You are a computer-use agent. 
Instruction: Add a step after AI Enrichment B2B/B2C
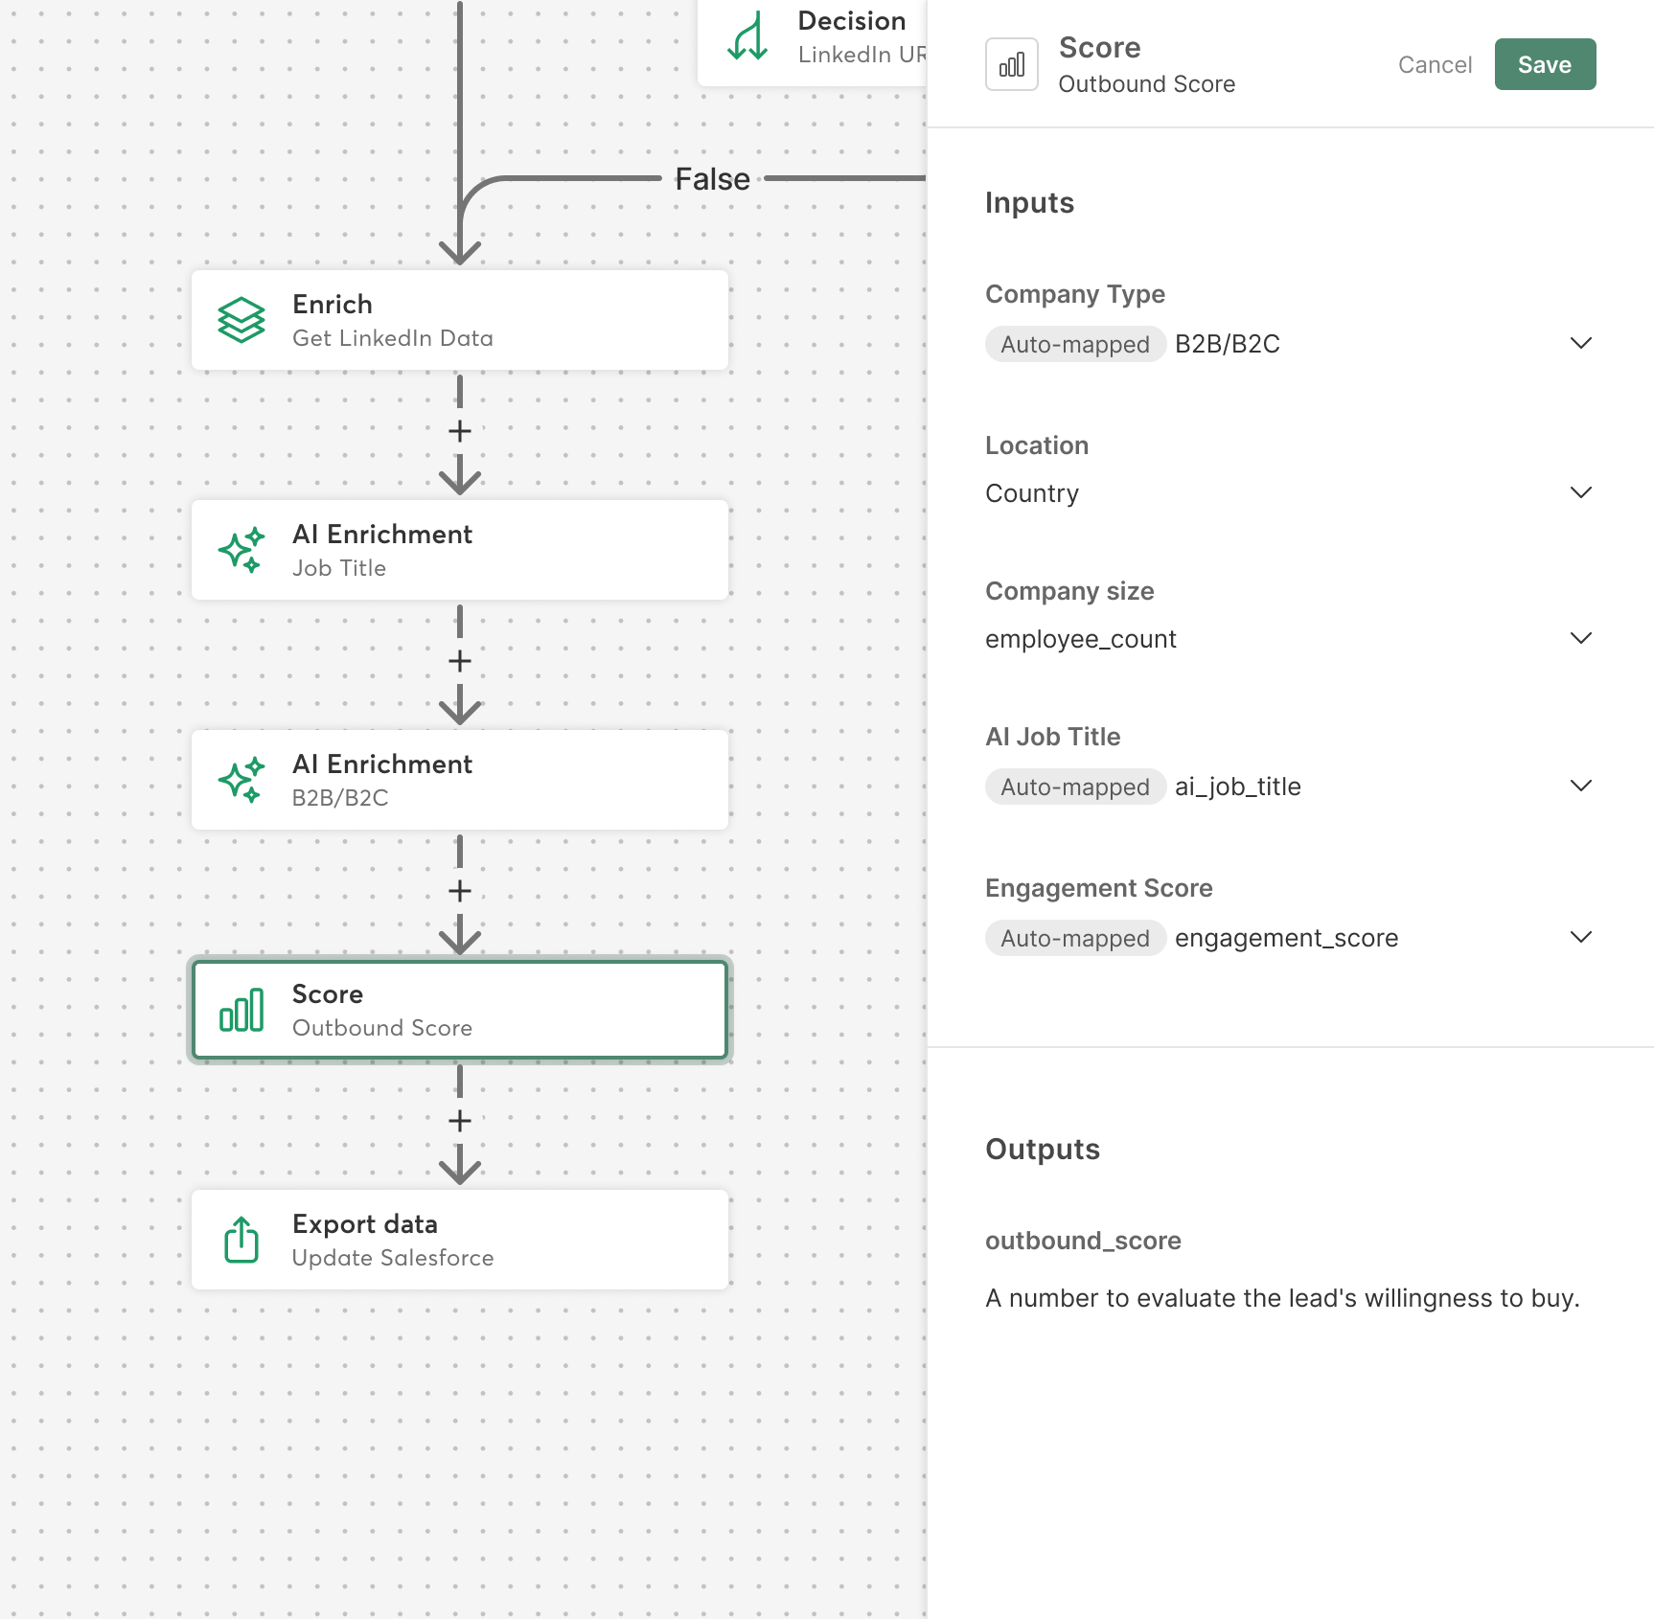tap(460, 891)
